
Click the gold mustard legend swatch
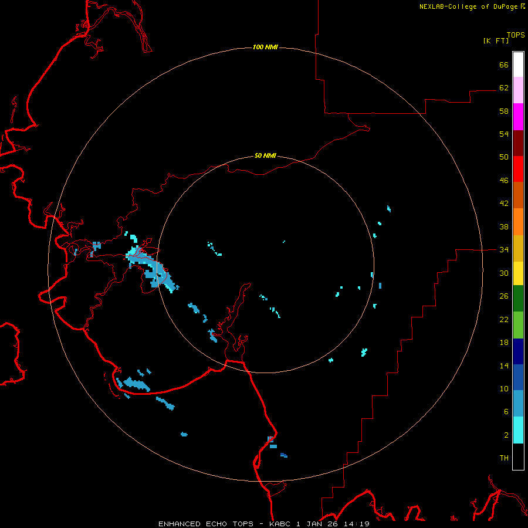518,248
